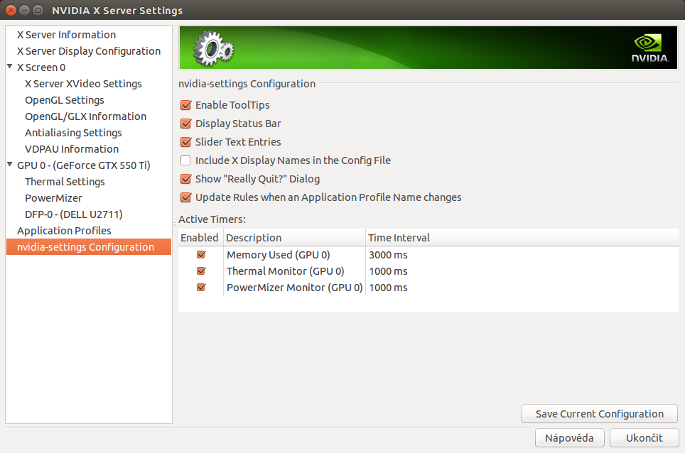Viewport: 685px width, 453px height.
Task: Open Antialiasing Settings page
Action: click(73, 133)
